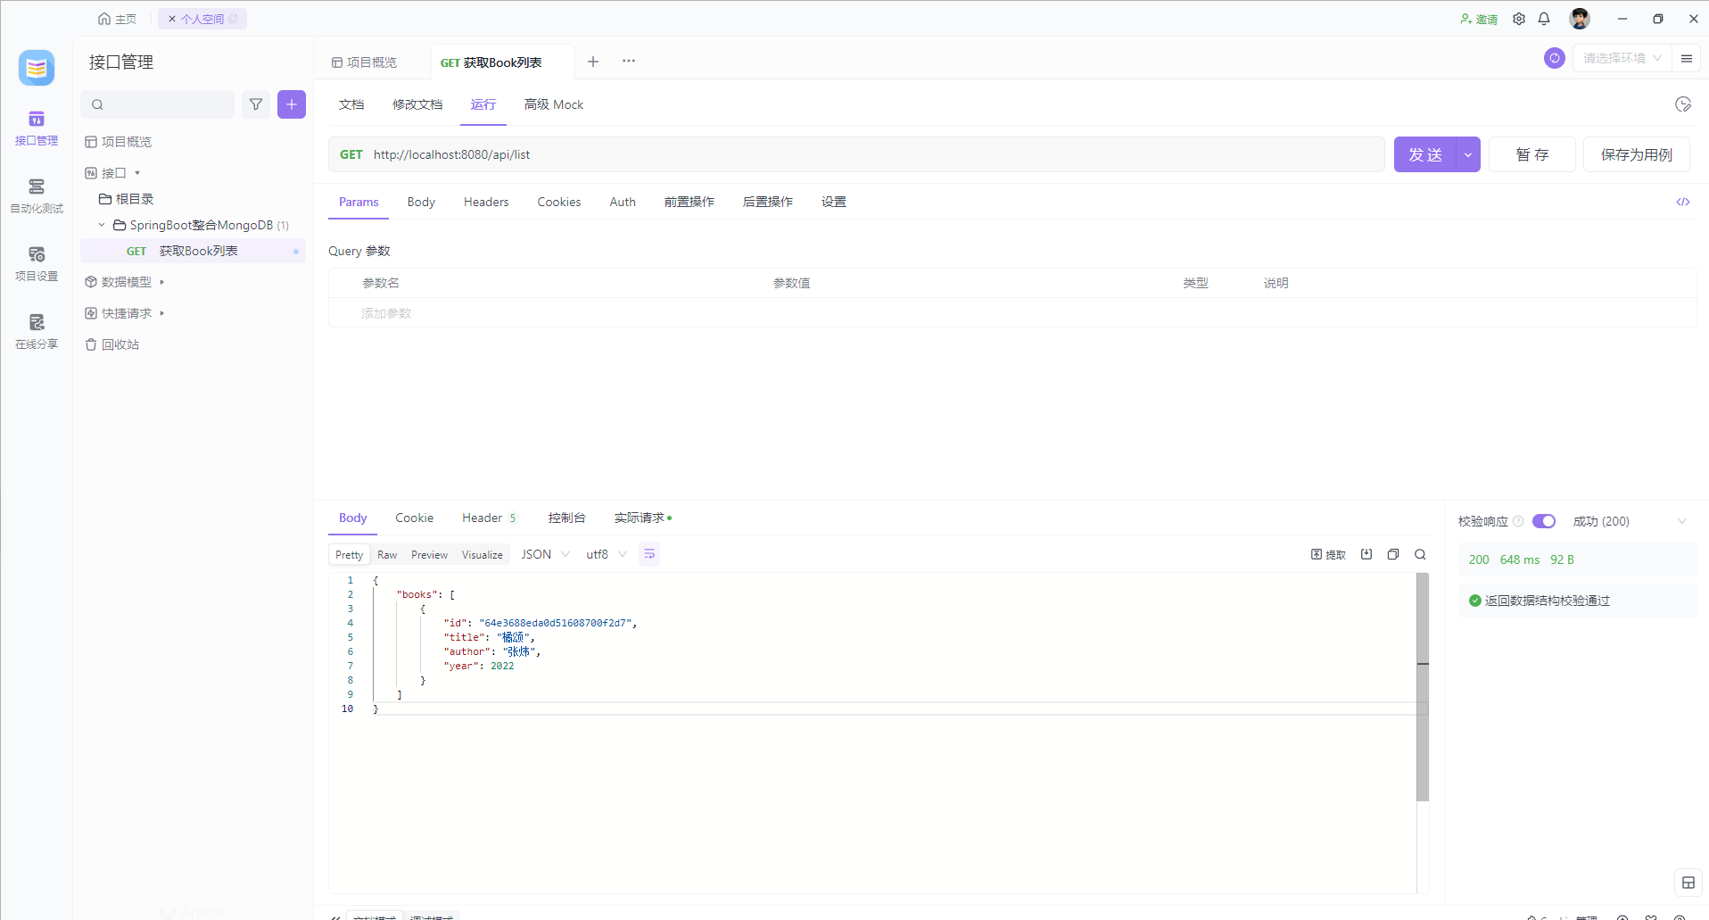
Task: Copy the response body
Action: pos(1393,554)
